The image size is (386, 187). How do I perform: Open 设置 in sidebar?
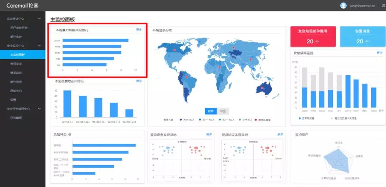[x=13, y=100]
